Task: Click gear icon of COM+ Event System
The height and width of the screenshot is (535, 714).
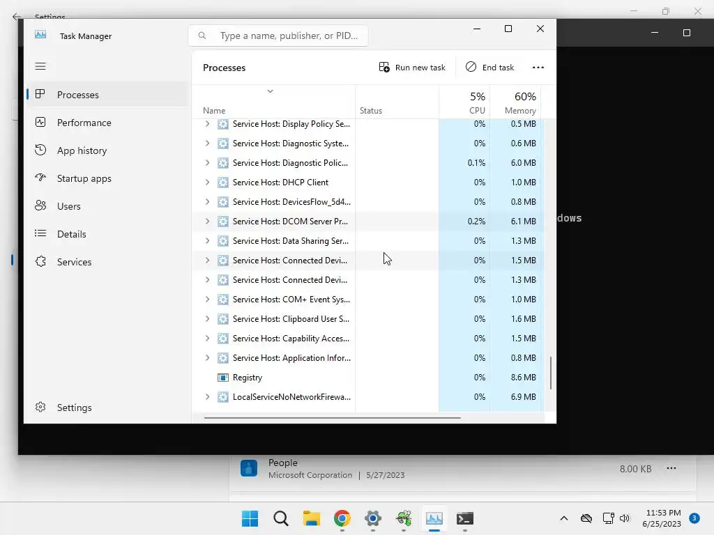Action: tap(223, 300)
